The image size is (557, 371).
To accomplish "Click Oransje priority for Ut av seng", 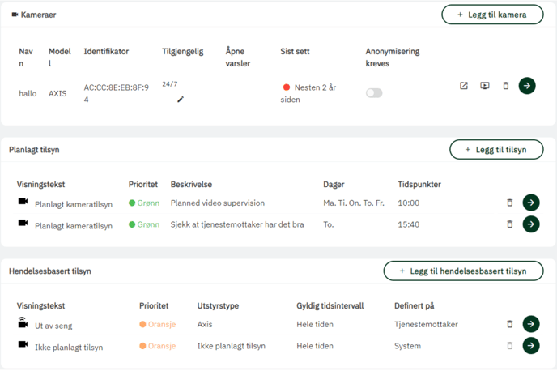I will click(x=158, y=325).
